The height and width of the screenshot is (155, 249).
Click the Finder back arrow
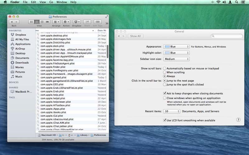pyautogui.click(x=12, y=22)
